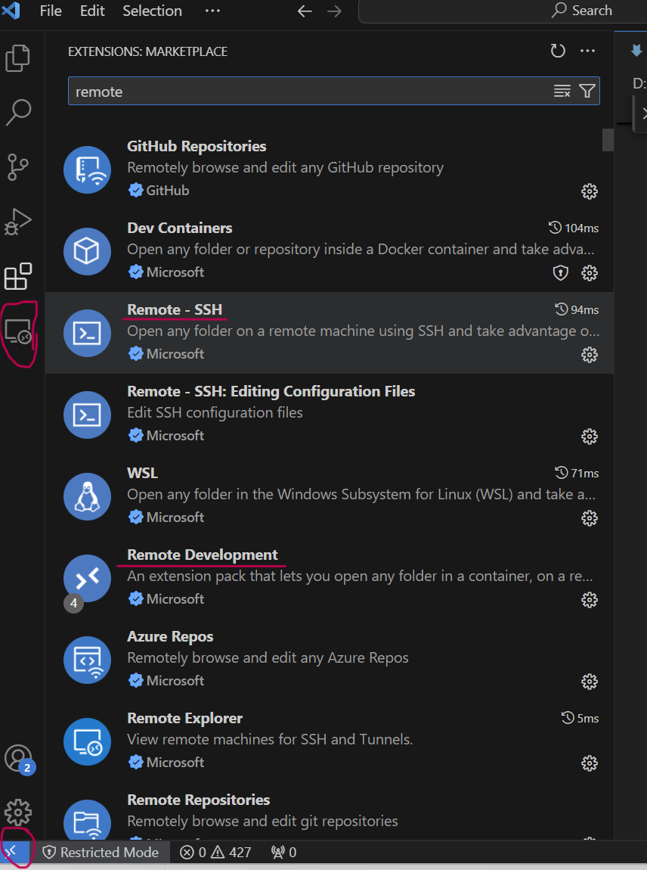
Task: Open manage gear for Azure Repos
Action: [x=590, y=682]
